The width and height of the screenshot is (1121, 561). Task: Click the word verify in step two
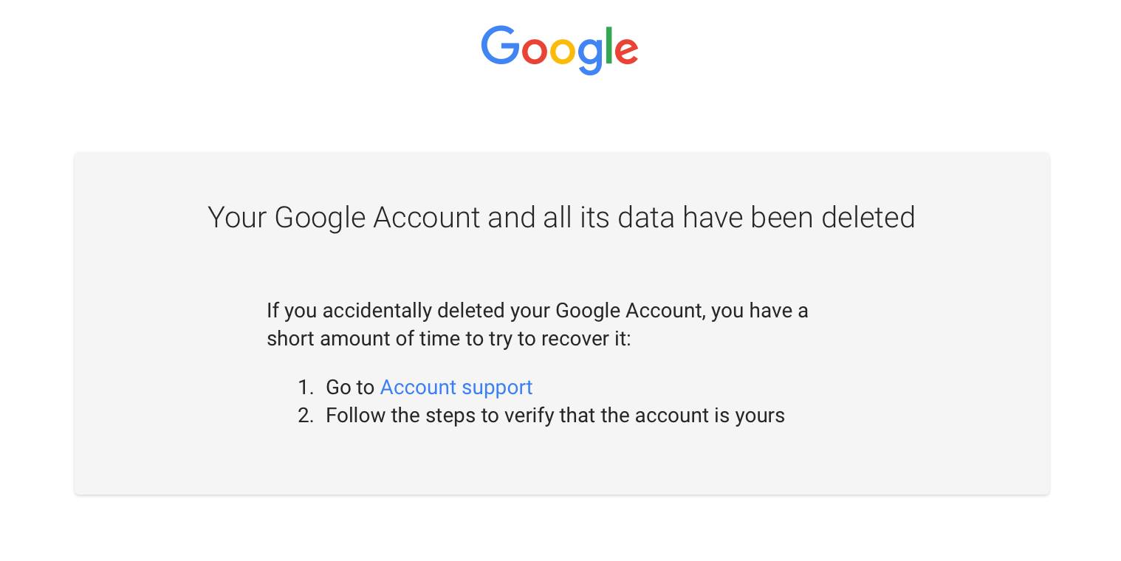529,416
